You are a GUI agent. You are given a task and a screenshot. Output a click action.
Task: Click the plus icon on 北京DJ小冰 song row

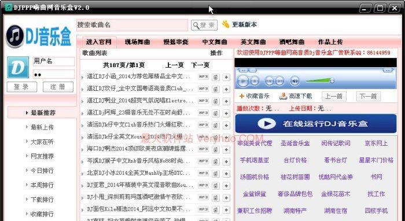[226, 174]
